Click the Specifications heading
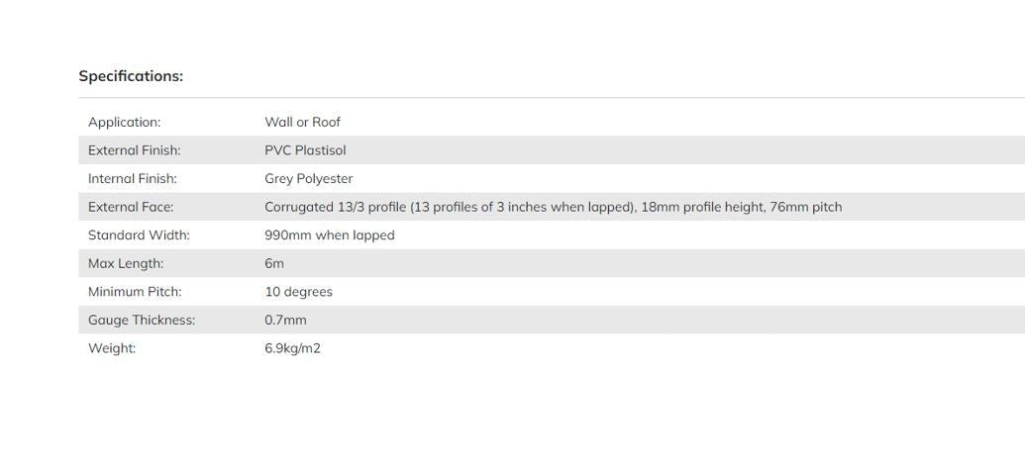This screenshot has height=470, width=1025. (x=131, y=76)
